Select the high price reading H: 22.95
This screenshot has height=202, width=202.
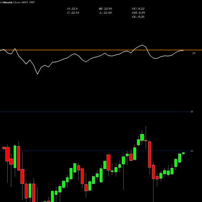tap(105, 9)
